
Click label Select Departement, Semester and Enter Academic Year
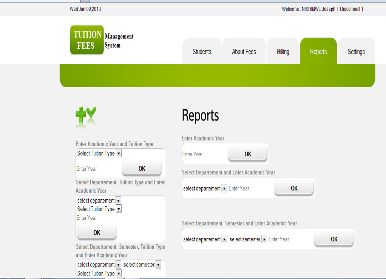pyautogui.click(x=239, y=224)
